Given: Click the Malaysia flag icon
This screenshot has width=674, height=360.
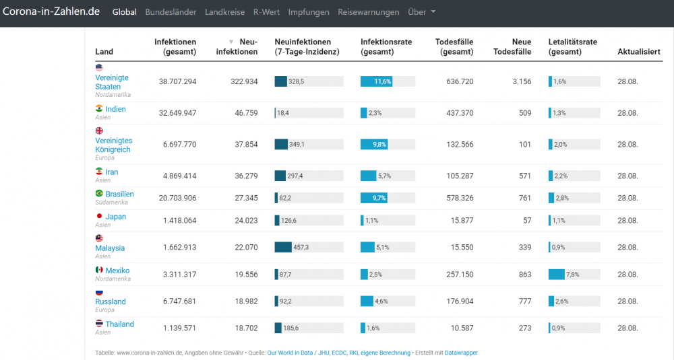Looking at the screenshot, I should (99, 238).
